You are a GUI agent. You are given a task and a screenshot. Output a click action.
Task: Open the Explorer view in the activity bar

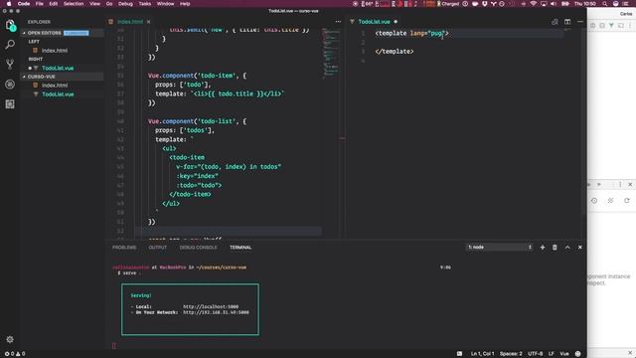coord(10,25)
